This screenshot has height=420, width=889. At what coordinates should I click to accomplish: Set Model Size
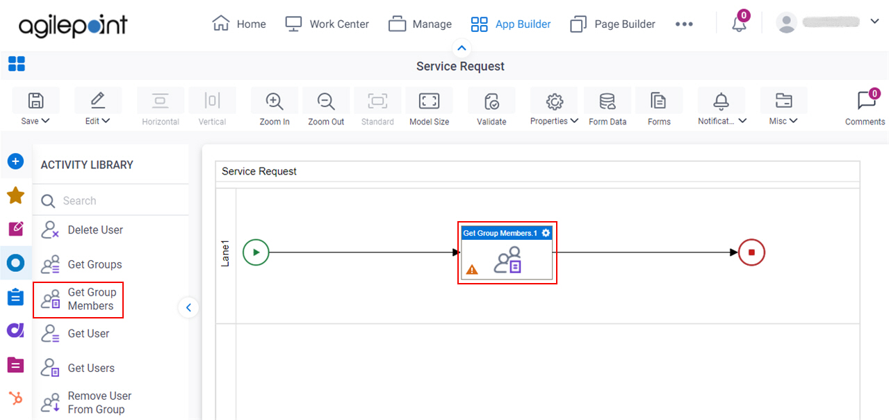pyautogui.click(x=429, y=107)
